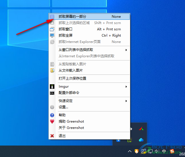Click the capture region dashed-square icon
This screenshot has width=185, height=157.
pos(52,17)
